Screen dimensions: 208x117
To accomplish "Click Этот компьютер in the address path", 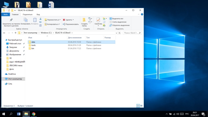I will coord(30,33).
